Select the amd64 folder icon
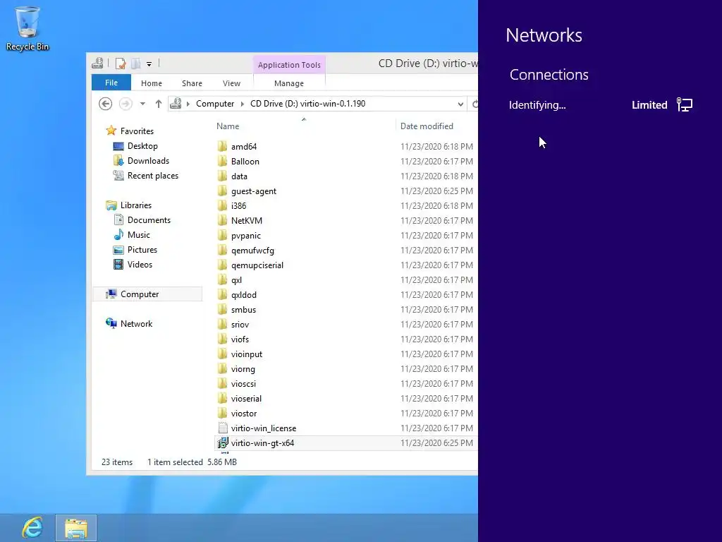The width and height of the screenshot is (722, 542). [222, 147]
